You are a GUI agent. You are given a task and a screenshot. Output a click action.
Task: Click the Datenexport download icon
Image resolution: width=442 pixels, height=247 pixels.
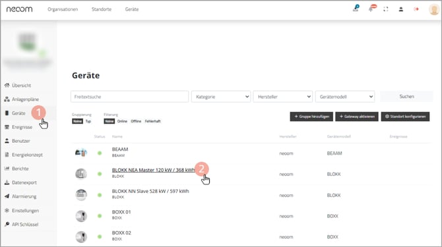7,182
